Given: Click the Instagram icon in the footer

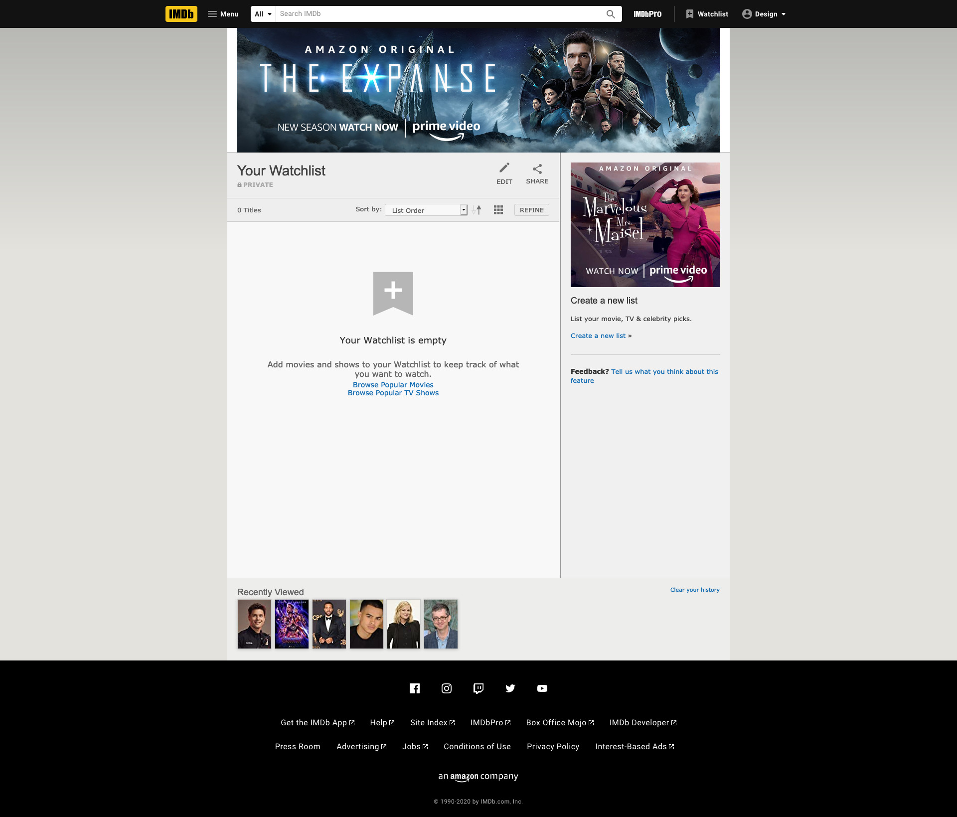Looking at the screenshot, I should tap(447, 688).
